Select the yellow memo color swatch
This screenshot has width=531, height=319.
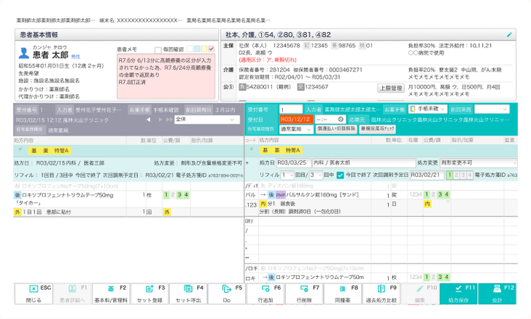204,49
